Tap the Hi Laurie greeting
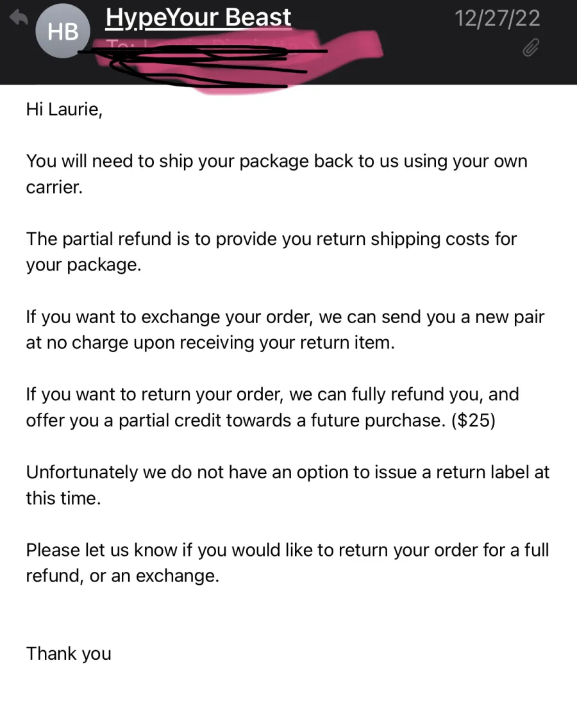 [x=64, y=110]
